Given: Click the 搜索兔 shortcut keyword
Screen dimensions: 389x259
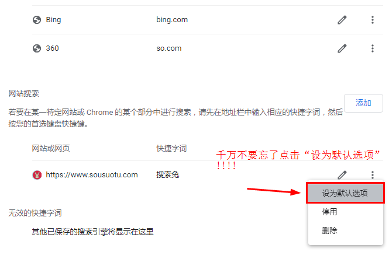Looking at the screenshot, I should 168,175.
